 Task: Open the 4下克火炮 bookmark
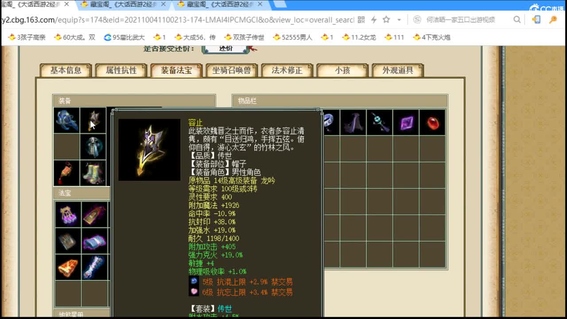click(x=431, y=37)
